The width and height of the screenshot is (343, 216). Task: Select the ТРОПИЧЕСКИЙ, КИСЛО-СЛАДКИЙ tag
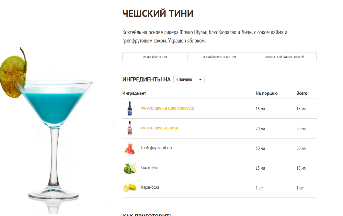point(284,57)
